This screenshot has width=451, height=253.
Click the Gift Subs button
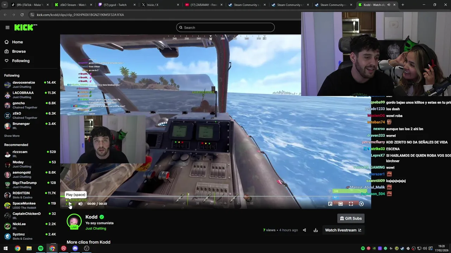coord(351,218)
